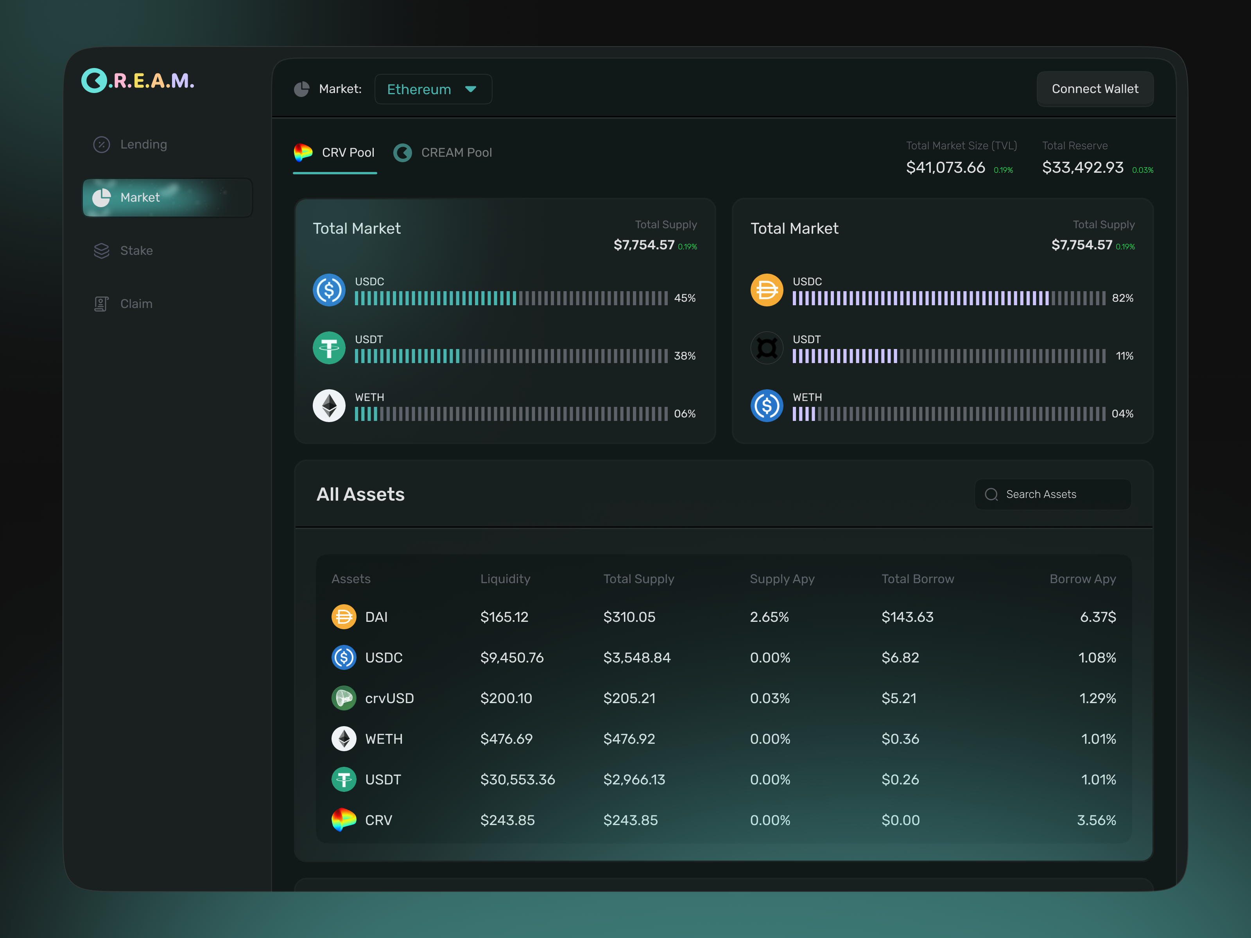Click WETH liquidity value $476.69
The image size is (1251, 938).
(x=506, y=739)
